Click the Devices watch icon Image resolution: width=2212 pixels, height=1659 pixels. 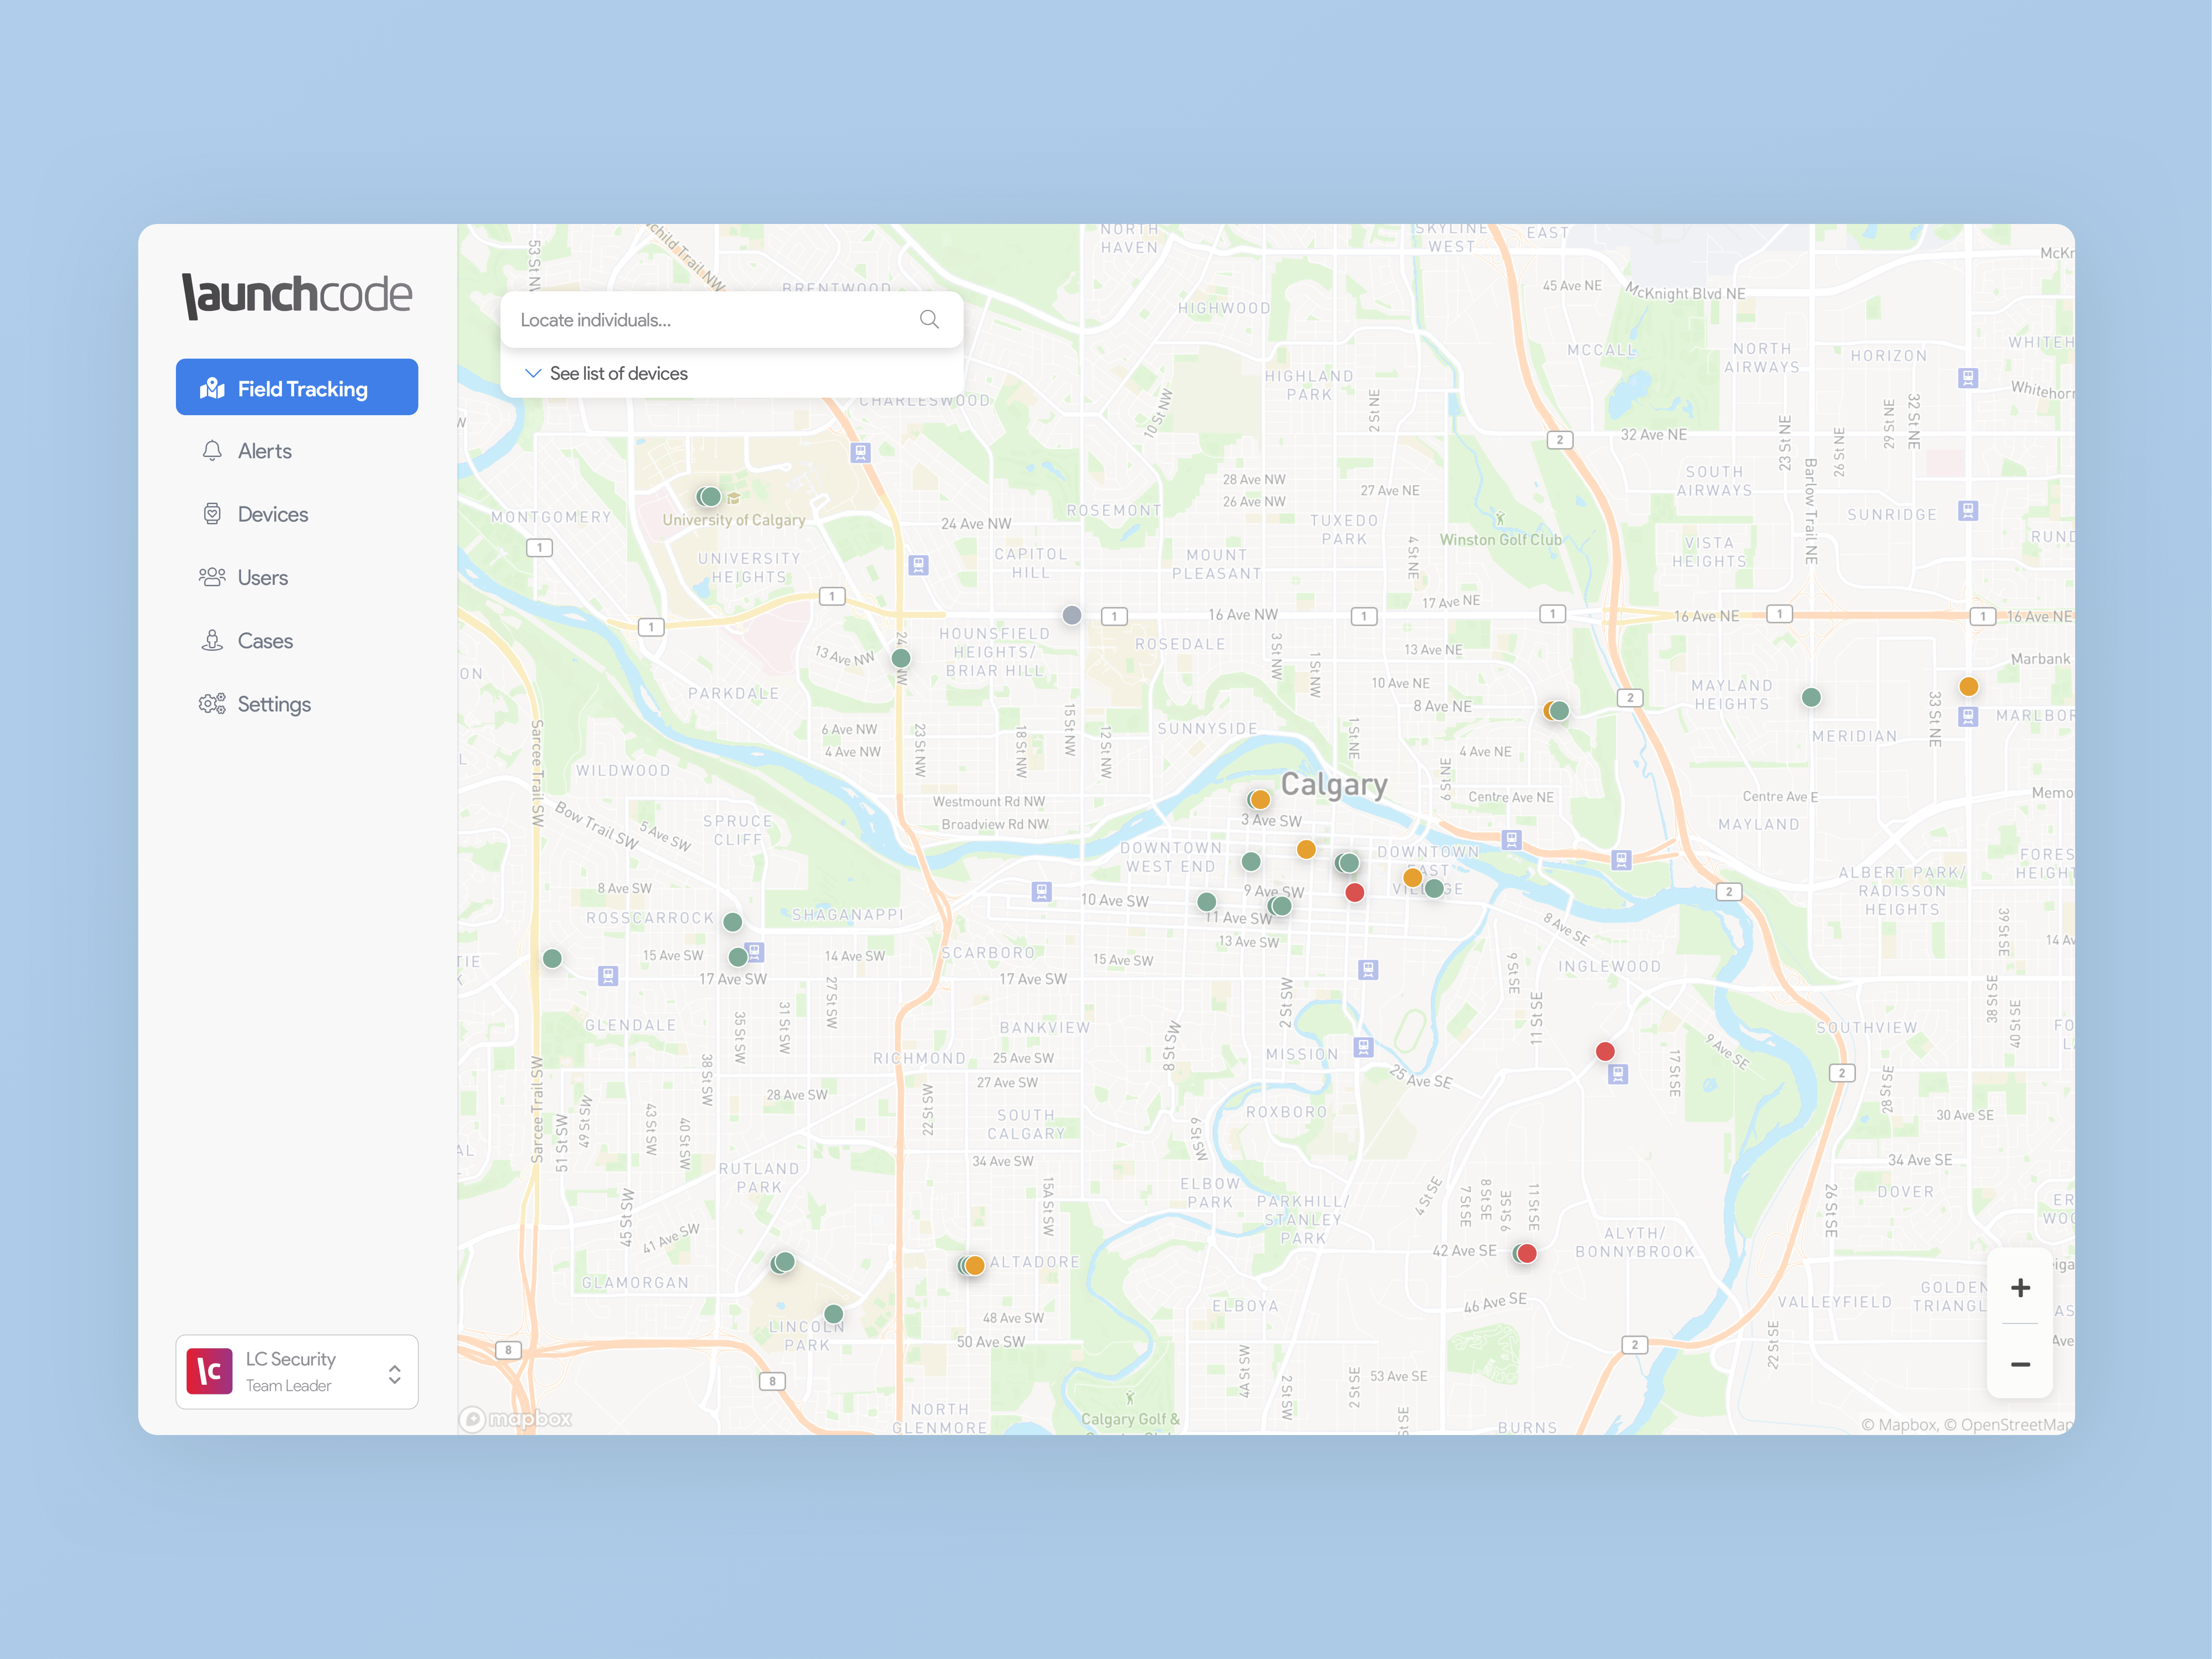pyautogui.click(x=212, y=514)
